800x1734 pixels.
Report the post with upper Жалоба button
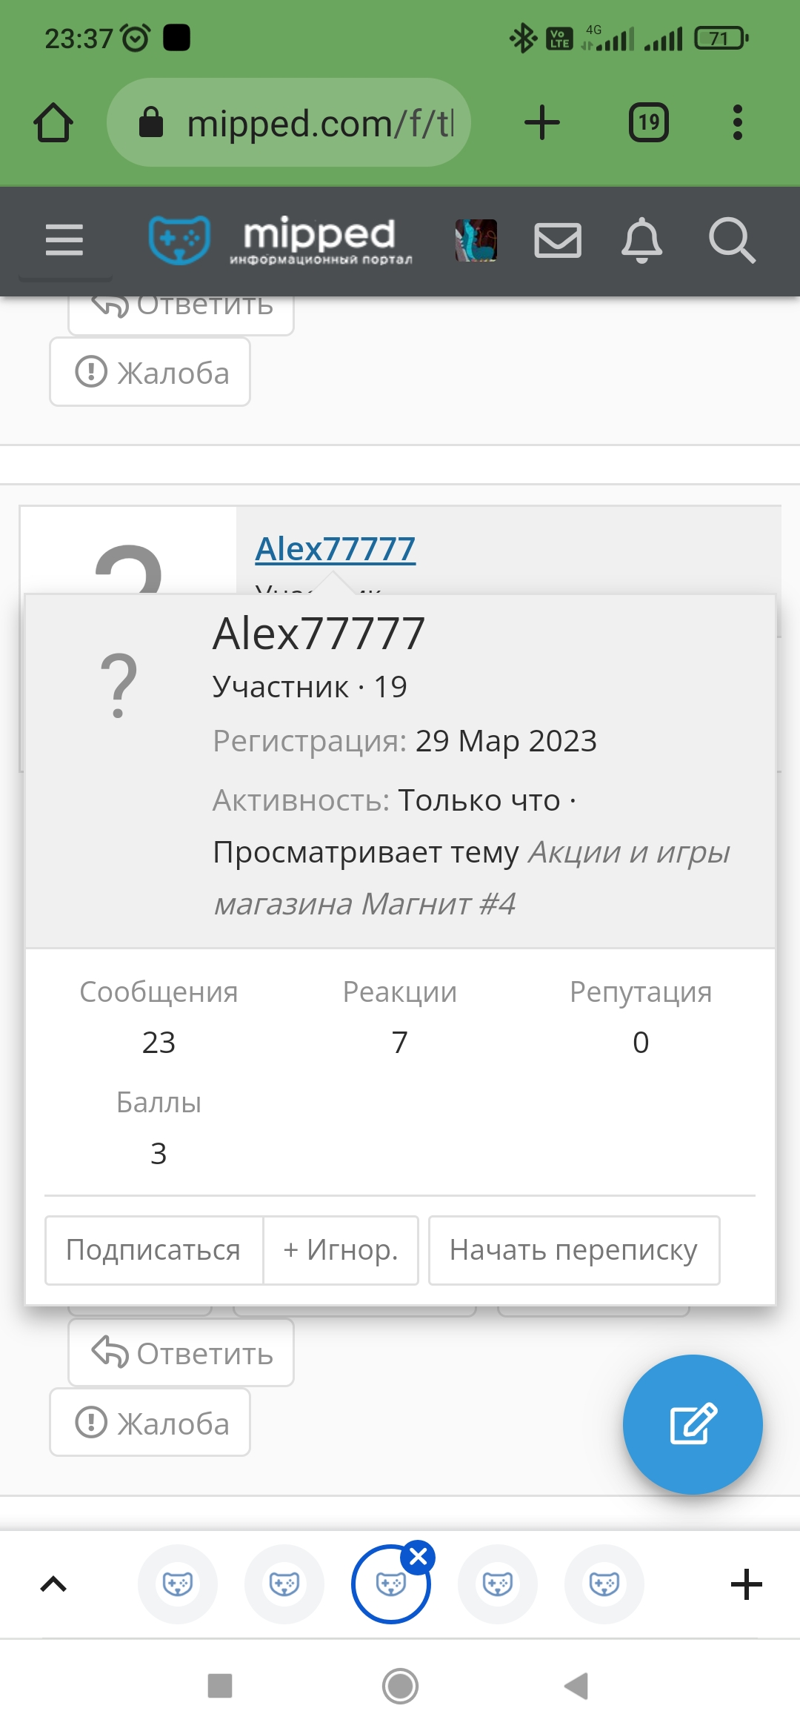(x=150, y=372)
